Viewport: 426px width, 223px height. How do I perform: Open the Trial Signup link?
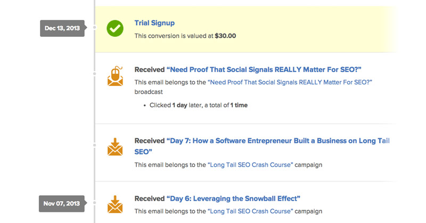(154, 23)
